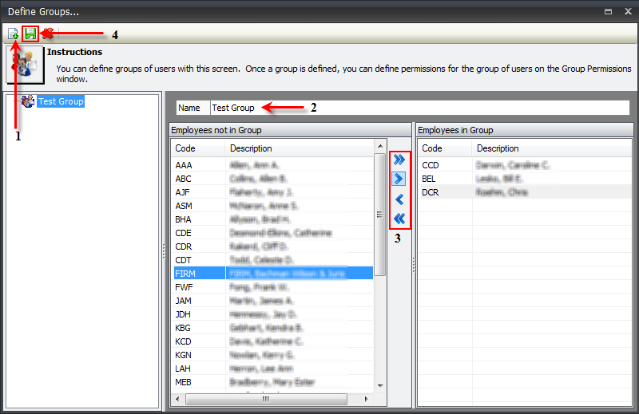Click the New group icon in toolbar
This screenshot has height=414, width=639.
tap(14, 34)
